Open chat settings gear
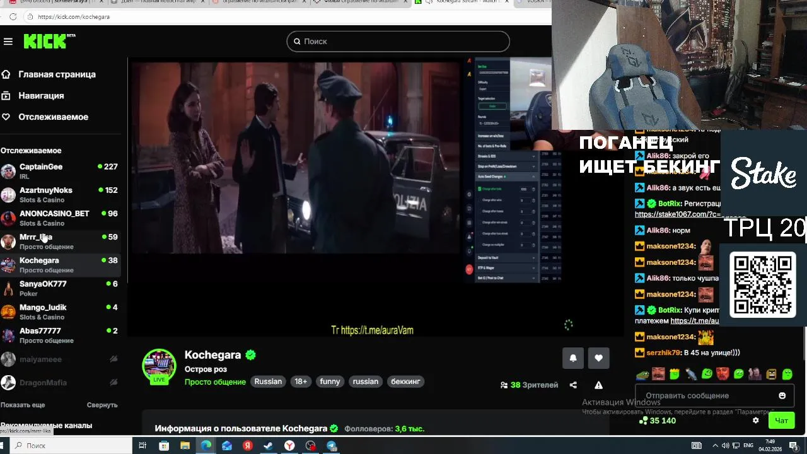This screenshot has height=454, width=807. coord(756,421)
